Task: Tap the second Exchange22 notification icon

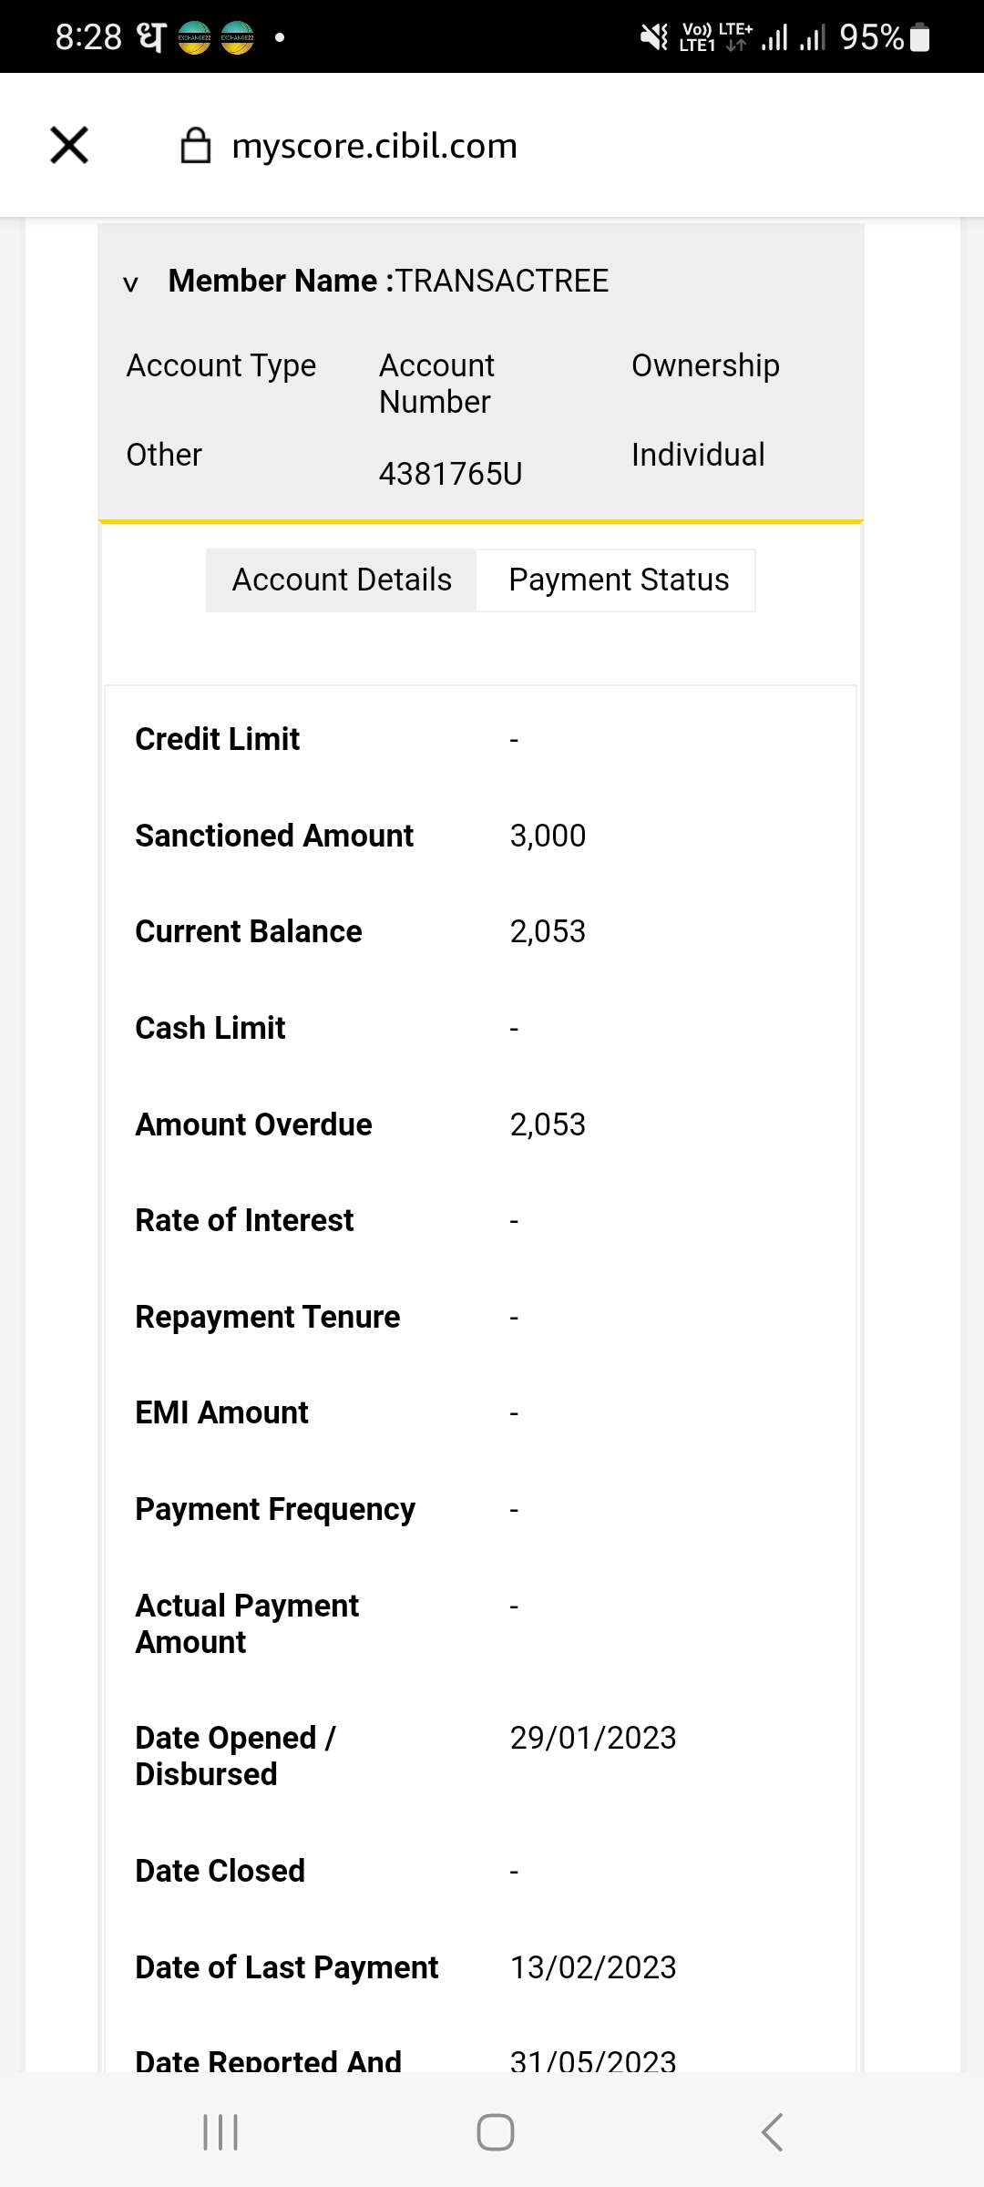Action: pyautogui.click(x=237, y=37)
